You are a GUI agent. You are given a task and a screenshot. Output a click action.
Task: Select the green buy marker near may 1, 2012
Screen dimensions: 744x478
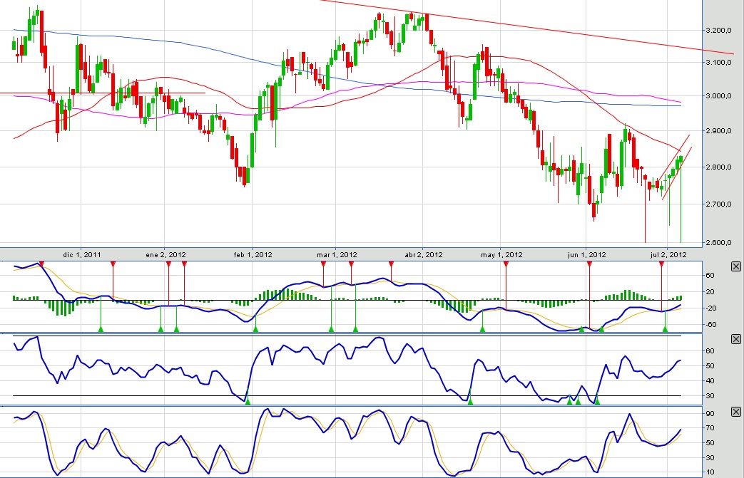click(x=481, y=329)
